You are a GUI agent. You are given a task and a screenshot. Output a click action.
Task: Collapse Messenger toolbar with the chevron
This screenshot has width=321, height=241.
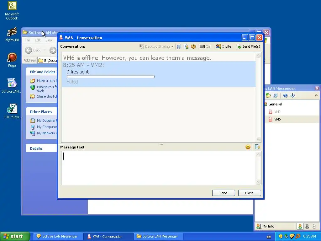(x=316, y=95)
